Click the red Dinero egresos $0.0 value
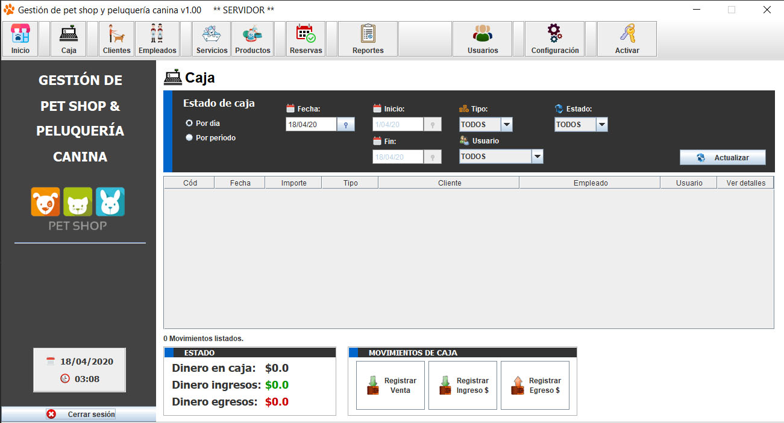 pyautogui.click(x=277, y=402)
